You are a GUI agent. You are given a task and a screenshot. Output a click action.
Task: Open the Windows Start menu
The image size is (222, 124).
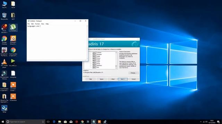point(3,122)
